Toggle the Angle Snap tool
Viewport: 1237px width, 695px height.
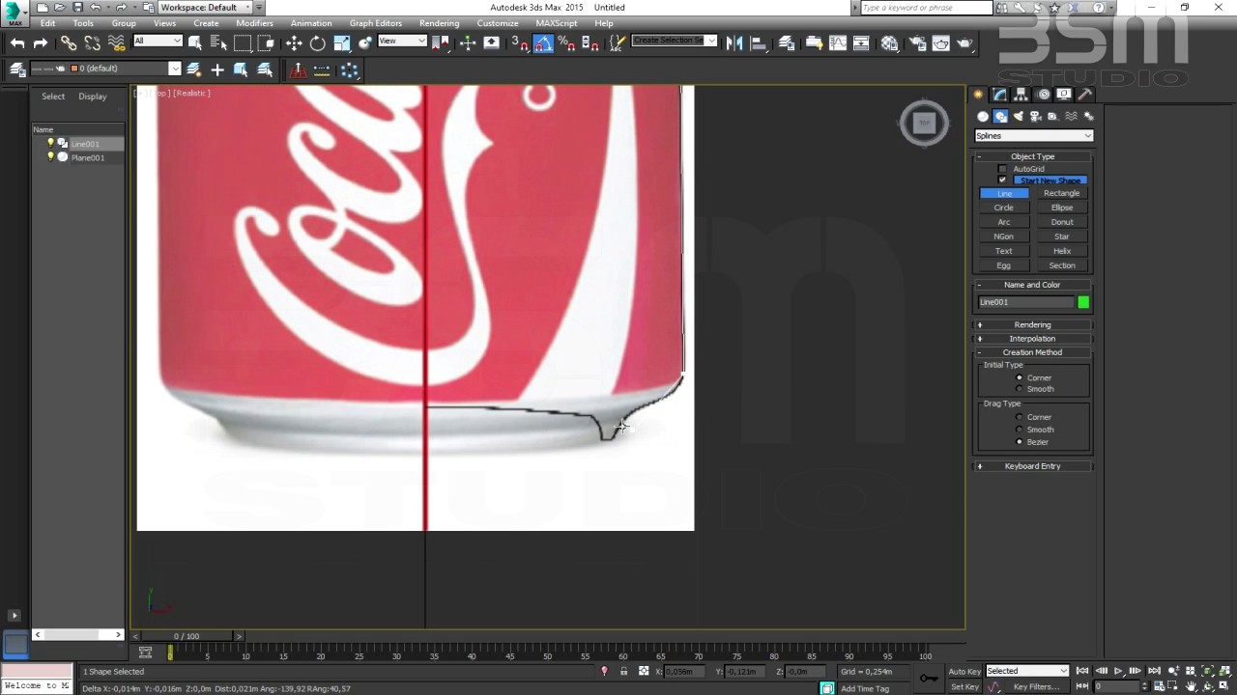(543, 42)
